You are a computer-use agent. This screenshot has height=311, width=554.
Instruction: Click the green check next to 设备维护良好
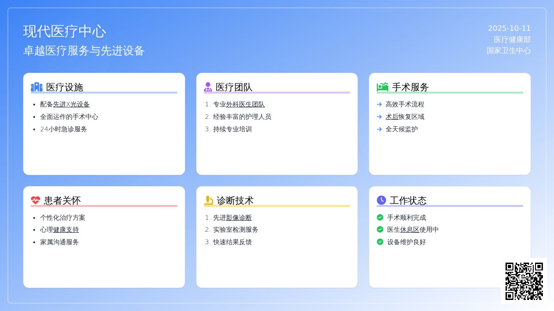[x=380, y=242]
